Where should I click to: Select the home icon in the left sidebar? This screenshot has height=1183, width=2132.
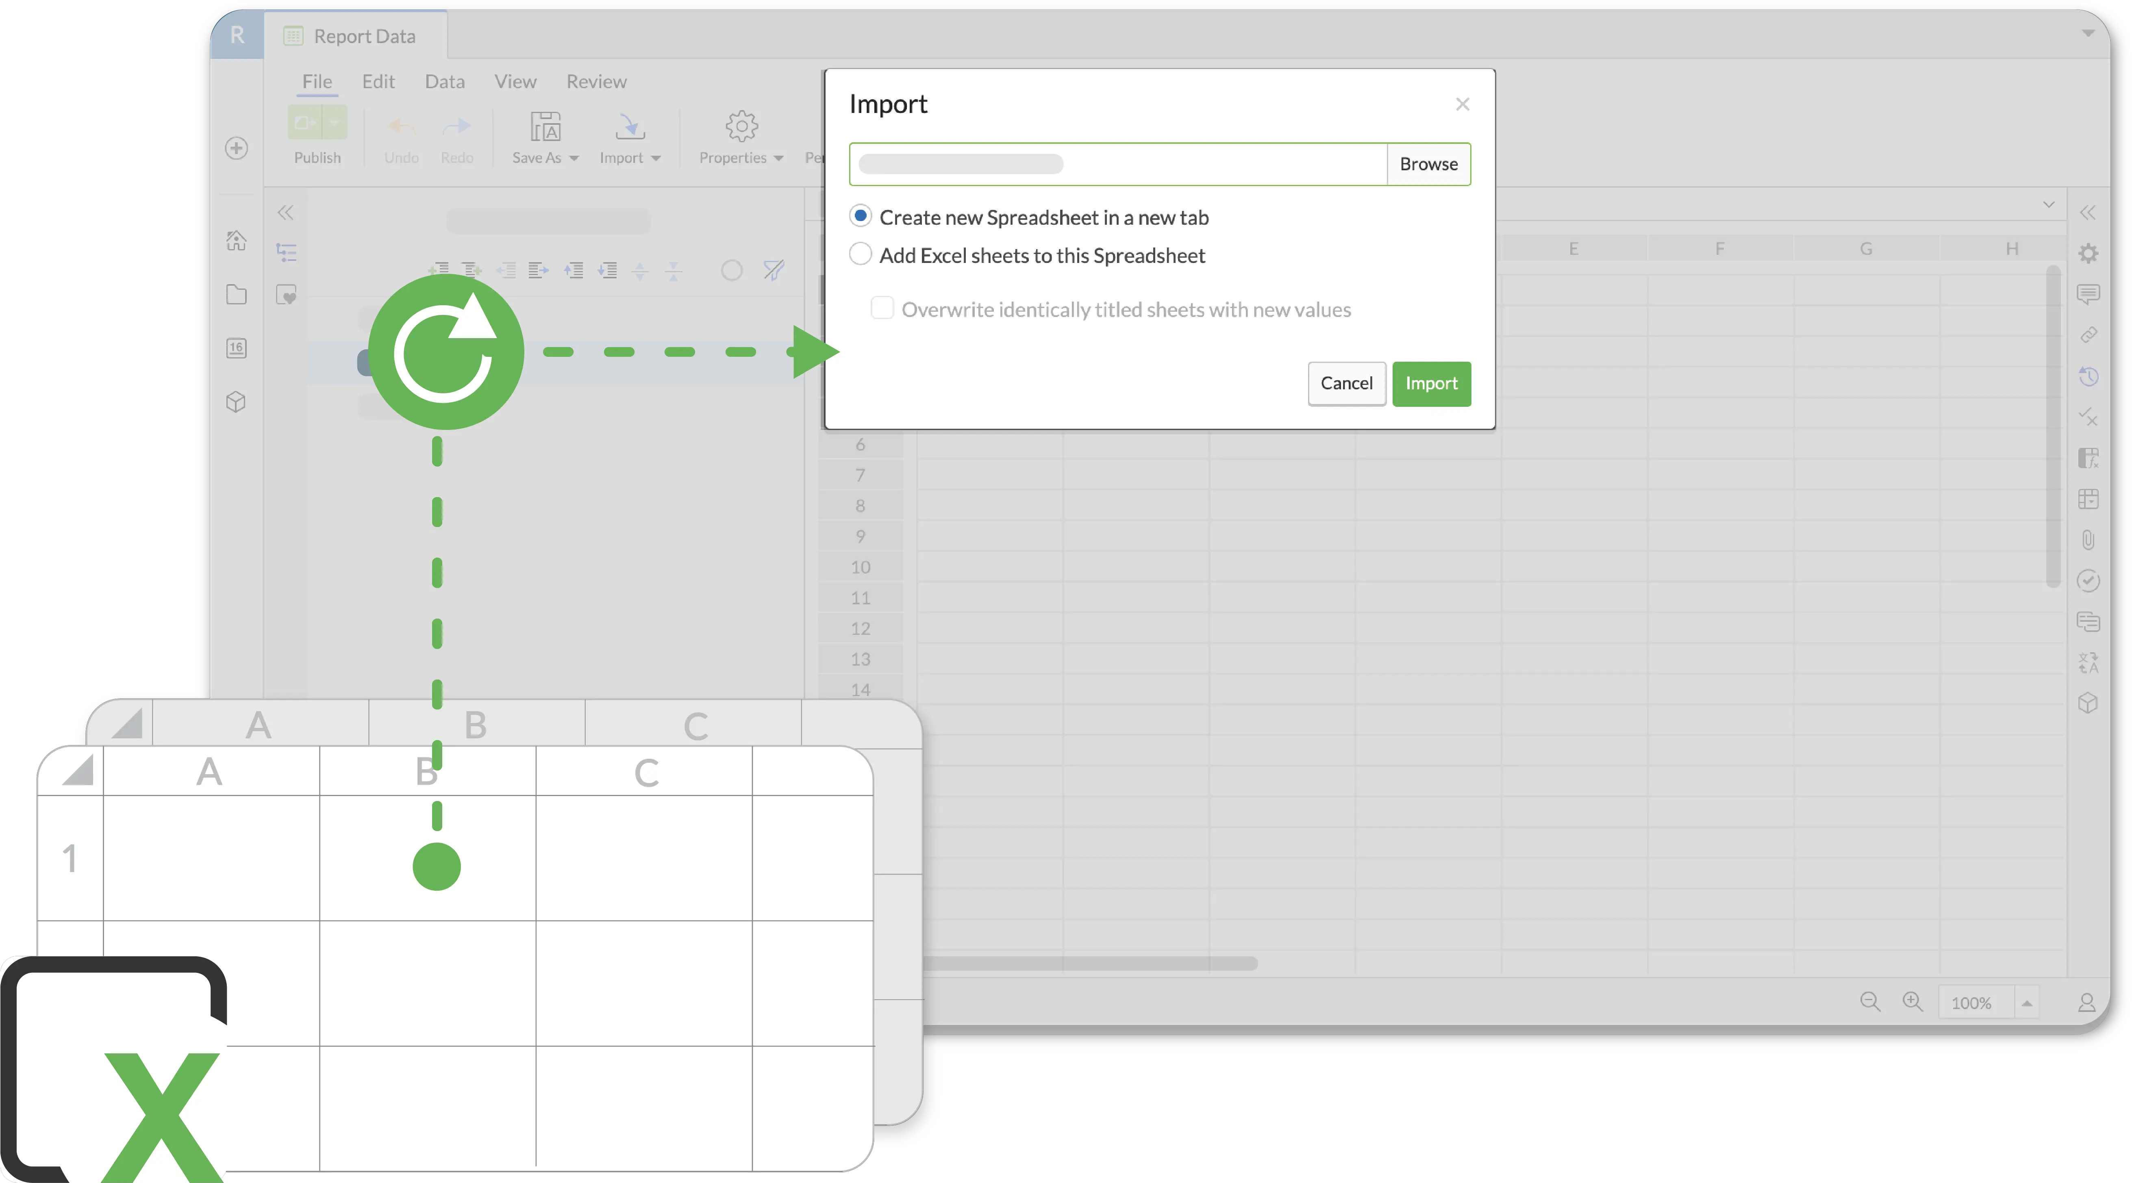236,241
